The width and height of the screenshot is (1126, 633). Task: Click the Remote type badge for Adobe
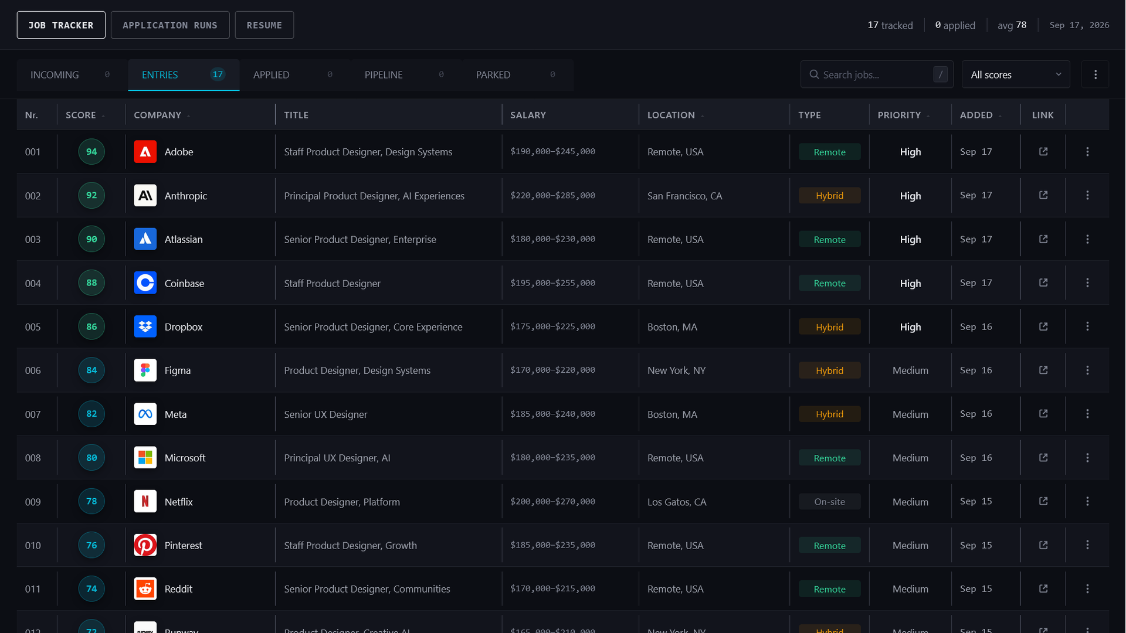click(x=829, y=152)
